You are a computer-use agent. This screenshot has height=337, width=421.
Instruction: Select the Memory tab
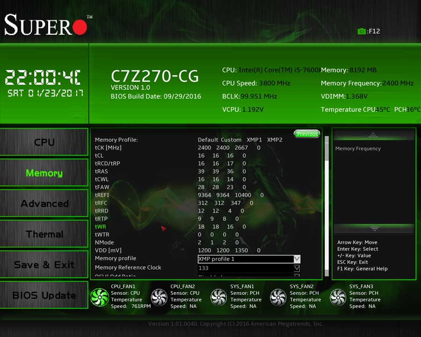(x=44, y=173)
